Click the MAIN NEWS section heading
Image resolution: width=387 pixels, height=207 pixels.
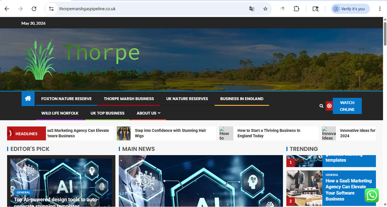point(138,149)
